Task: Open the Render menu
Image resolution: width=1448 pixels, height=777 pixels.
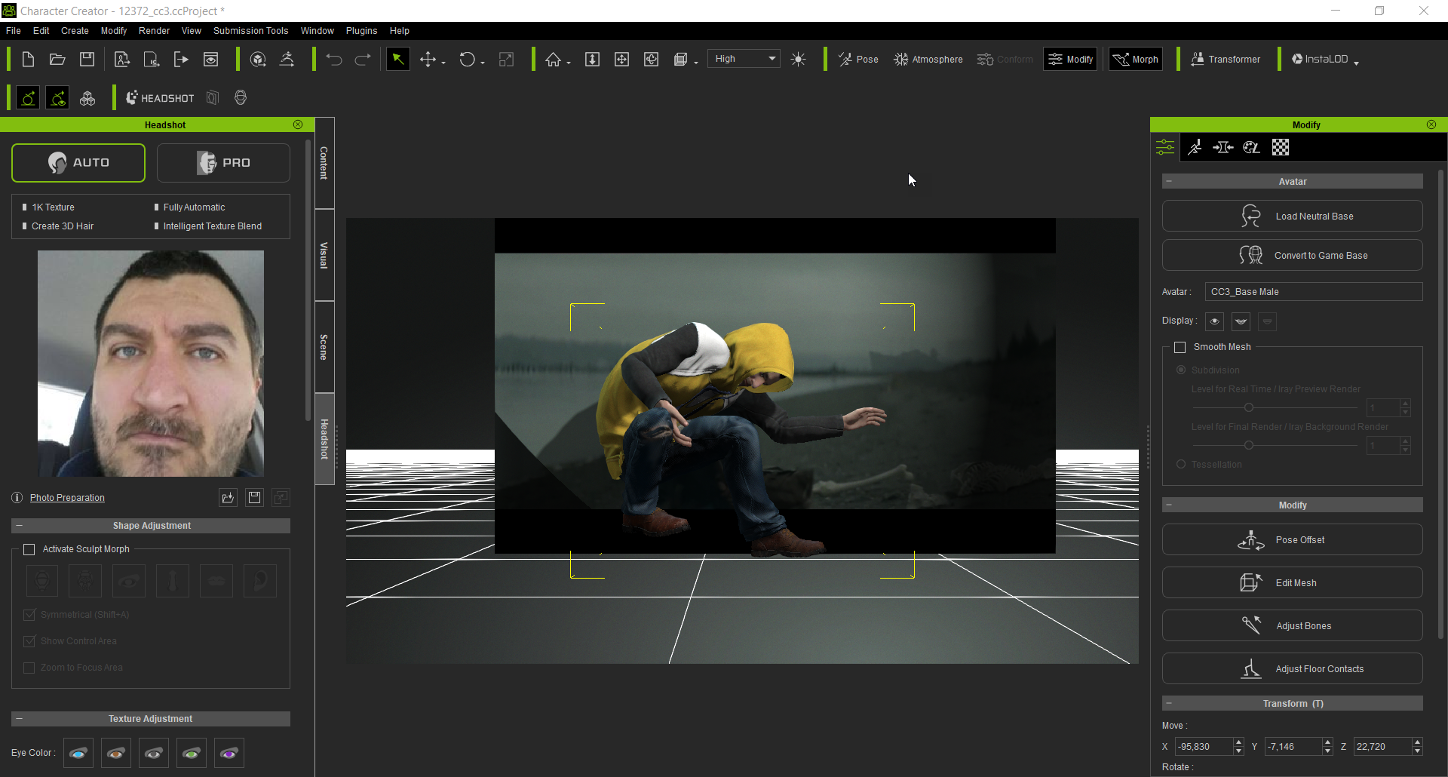Action: [154, 31]
